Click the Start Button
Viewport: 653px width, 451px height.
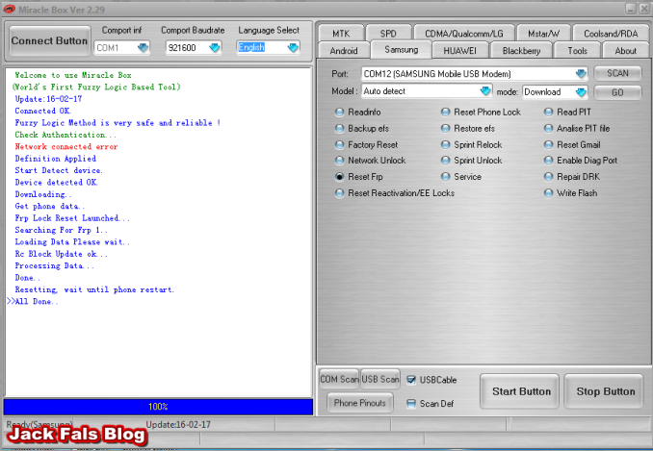pos(521,391)
